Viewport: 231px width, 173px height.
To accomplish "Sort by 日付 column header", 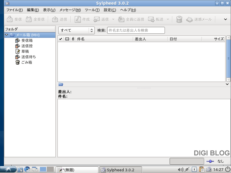I will [185, 39].
